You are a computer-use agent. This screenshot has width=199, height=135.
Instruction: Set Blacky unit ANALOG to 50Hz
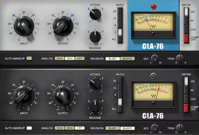point(60,128)
